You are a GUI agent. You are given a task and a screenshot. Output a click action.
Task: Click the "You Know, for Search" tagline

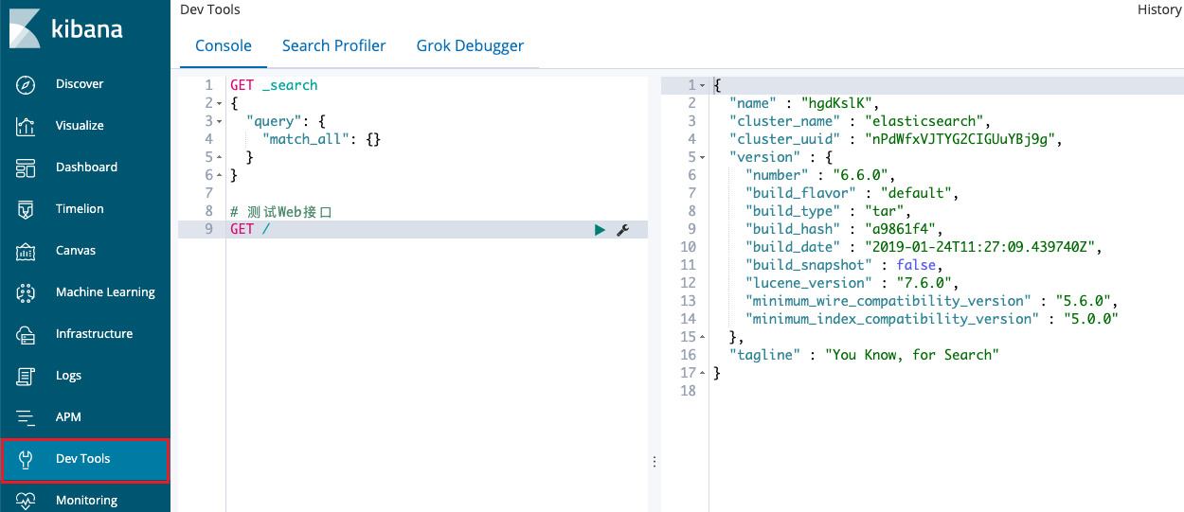click(912, 355)
